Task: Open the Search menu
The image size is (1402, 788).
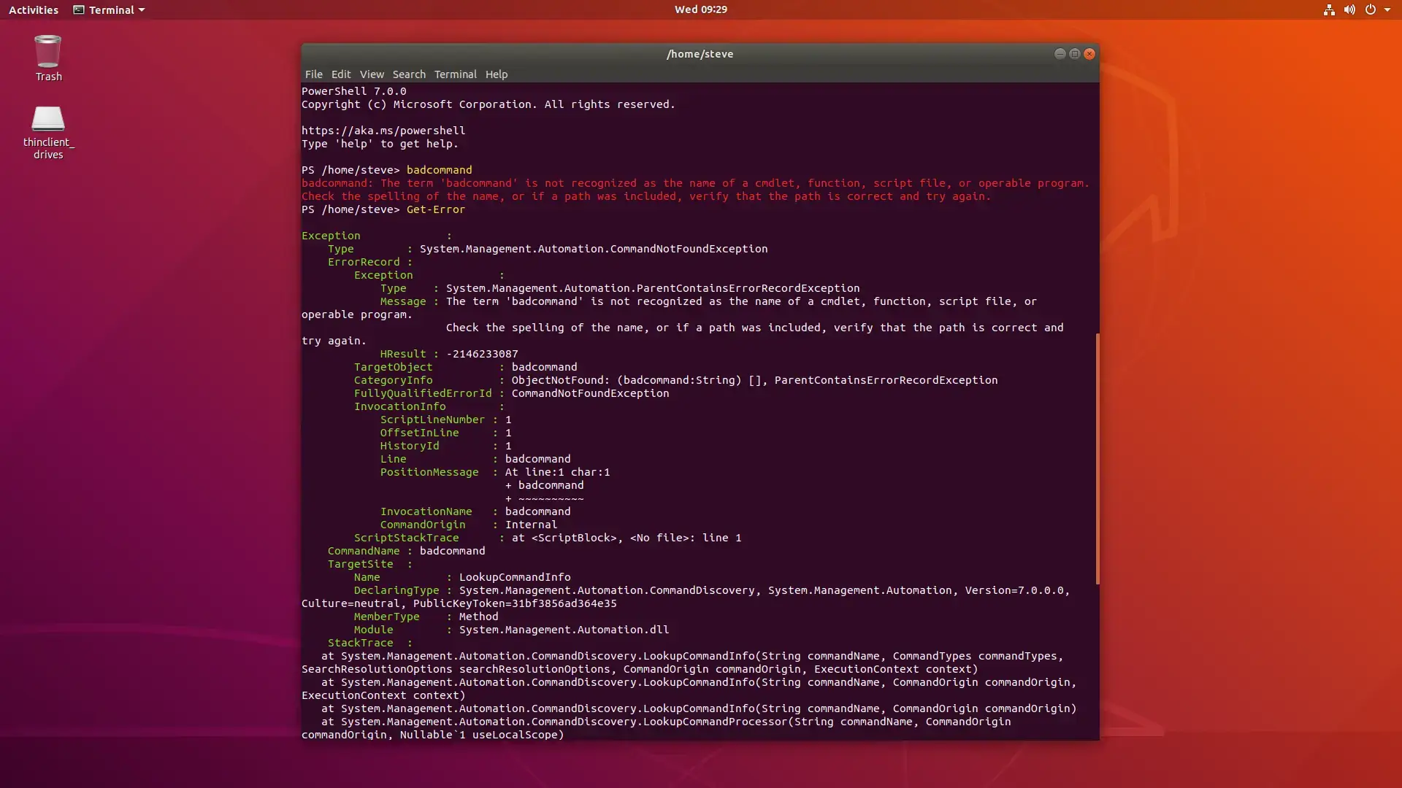Action: pyautogui.click(x=409, y=74)
